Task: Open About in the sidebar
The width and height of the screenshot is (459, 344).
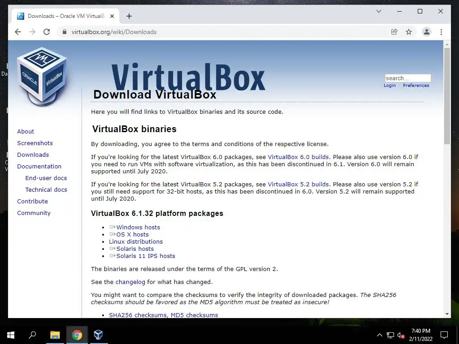Action: 26,131
